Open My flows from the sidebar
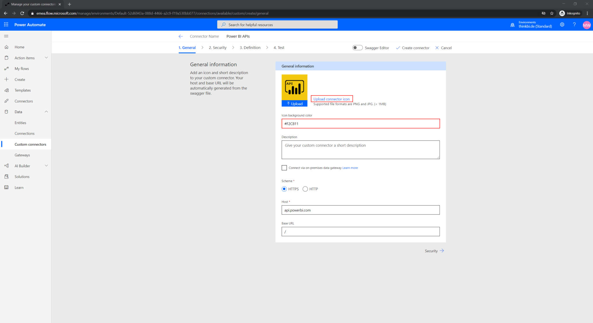This screenshot has width=593, height=323. 21,69
